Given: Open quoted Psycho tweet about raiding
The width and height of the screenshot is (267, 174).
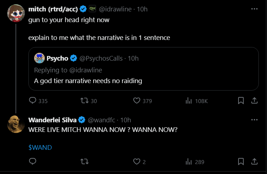Looking at the screenshot, I should [x=144, y=69].
